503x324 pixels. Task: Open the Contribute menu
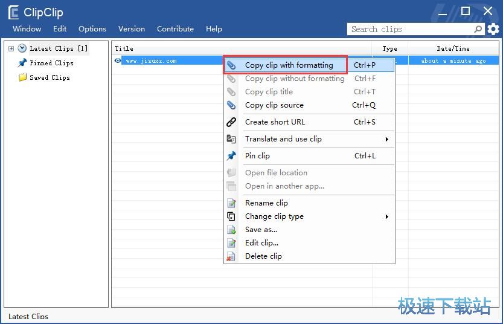(175, 29)
